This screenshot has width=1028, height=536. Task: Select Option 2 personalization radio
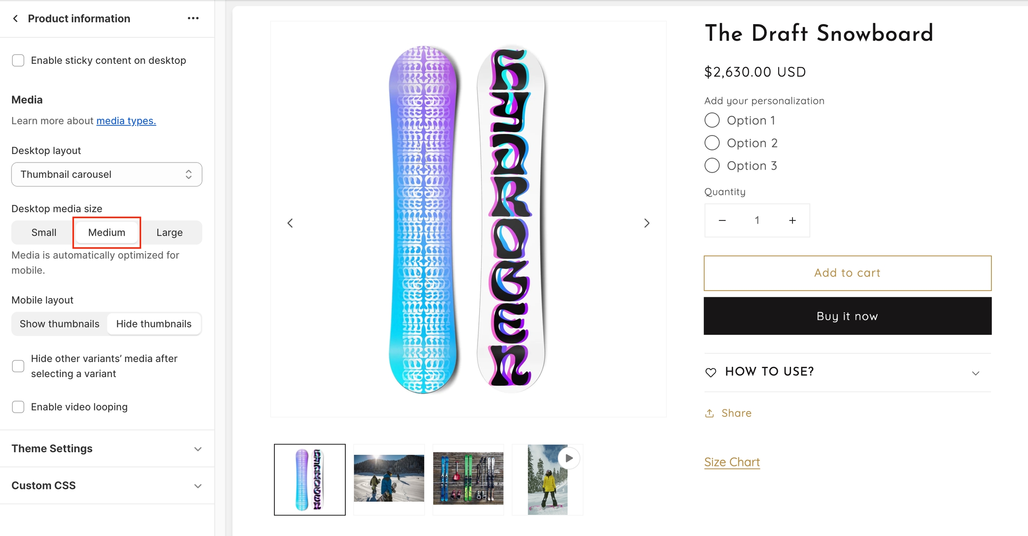pos(712,143)
